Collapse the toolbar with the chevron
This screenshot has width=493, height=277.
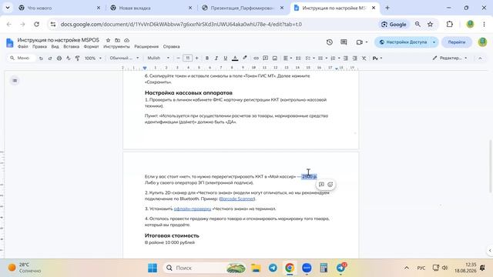[x=480, y=58]
